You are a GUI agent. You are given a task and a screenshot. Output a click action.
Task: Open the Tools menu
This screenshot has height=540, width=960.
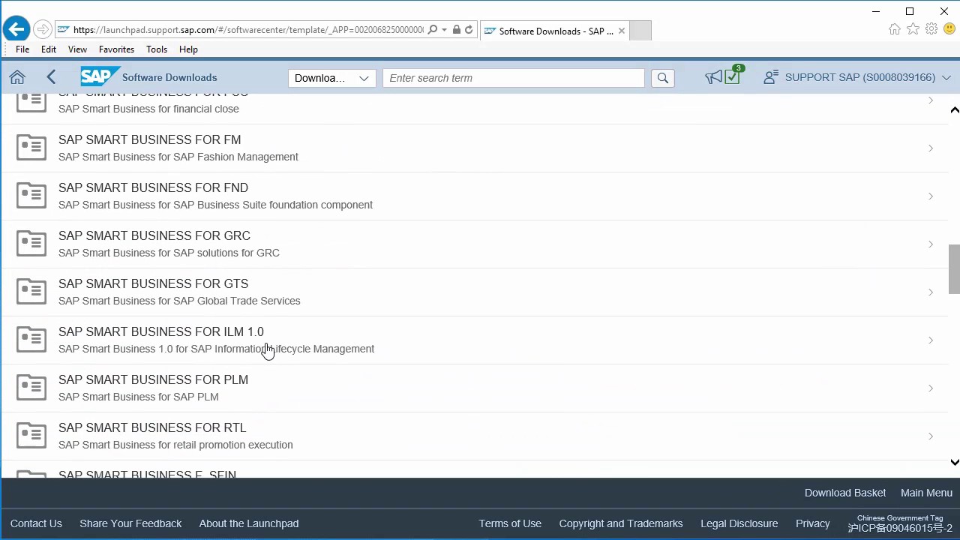[157, 49]
